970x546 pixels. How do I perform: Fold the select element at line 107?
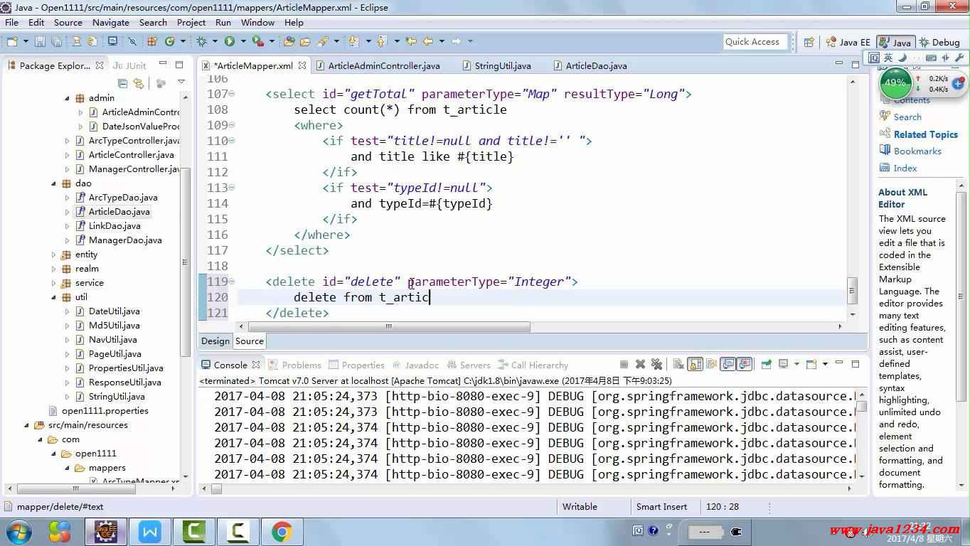tap(233, 94)
